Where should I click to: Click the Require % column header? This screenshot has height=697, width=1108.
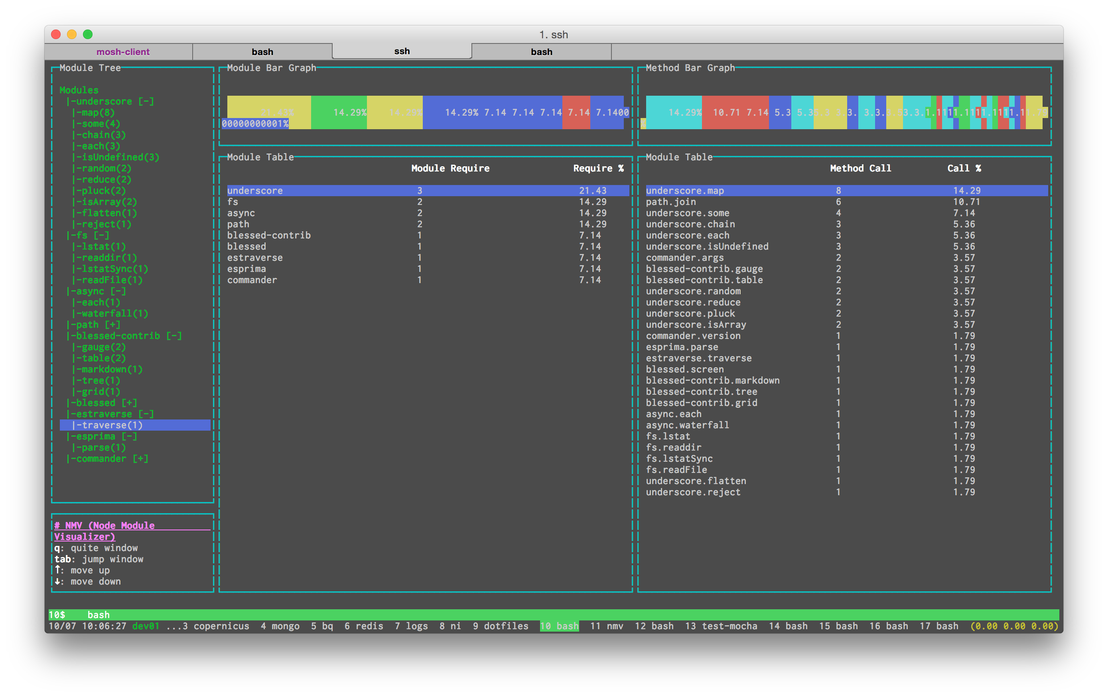tap(598, 168)
